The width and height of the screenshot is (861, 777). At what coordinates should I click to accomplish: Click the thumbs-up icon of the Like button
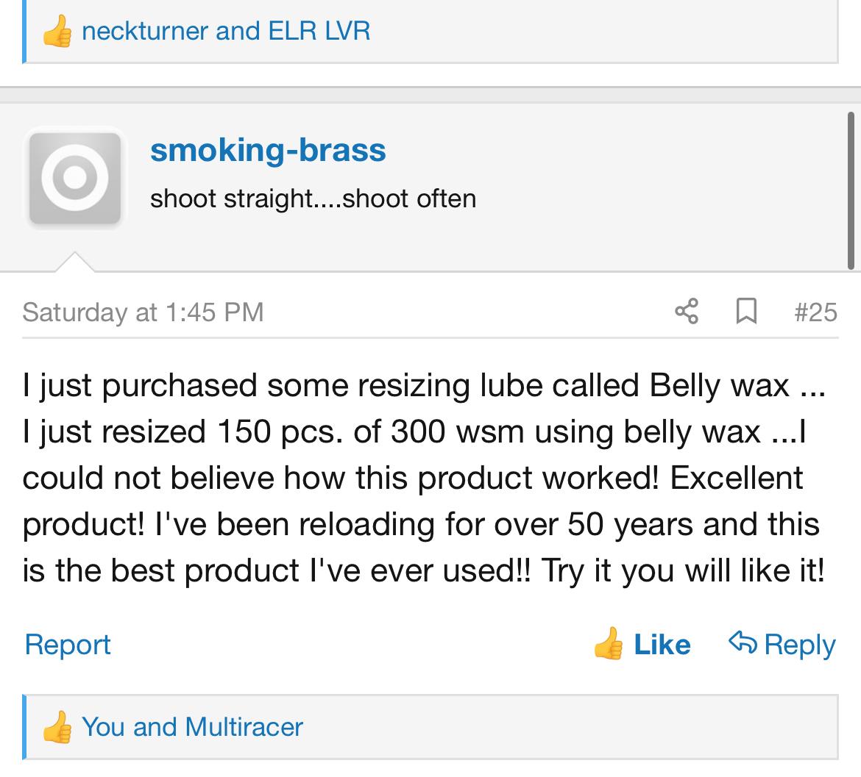(x=609, y=645)
